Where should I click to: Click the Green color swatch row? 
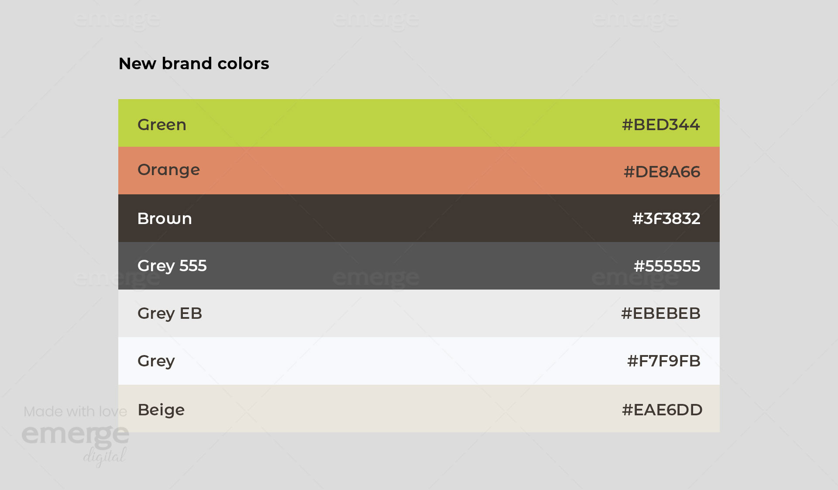coord(419,123)
